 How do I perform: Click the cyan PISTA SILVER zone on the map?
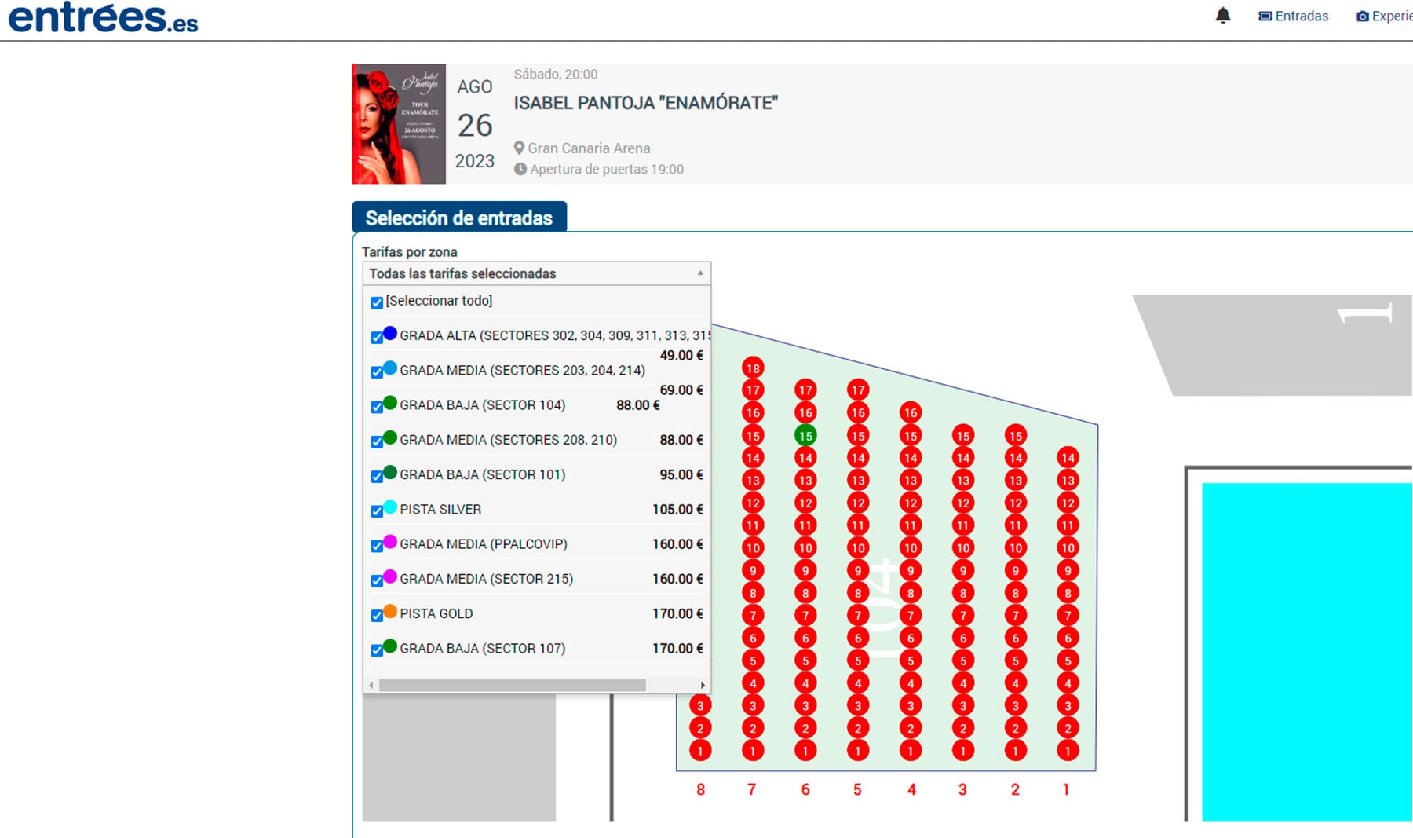pos(1307,652)
